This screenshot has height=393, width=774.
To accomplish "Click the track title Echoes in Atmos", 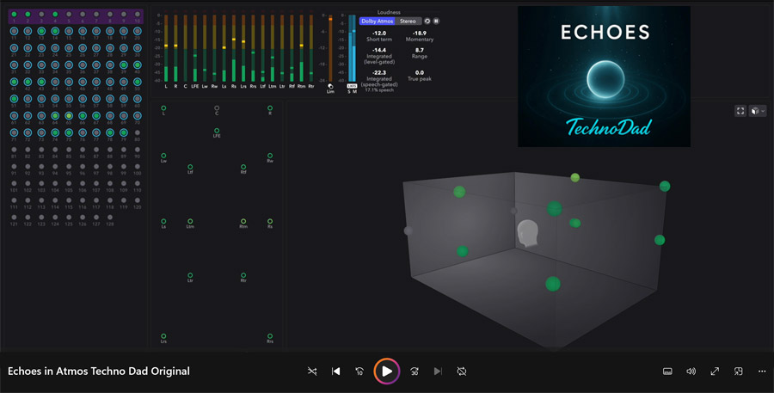I will [99, 372].
